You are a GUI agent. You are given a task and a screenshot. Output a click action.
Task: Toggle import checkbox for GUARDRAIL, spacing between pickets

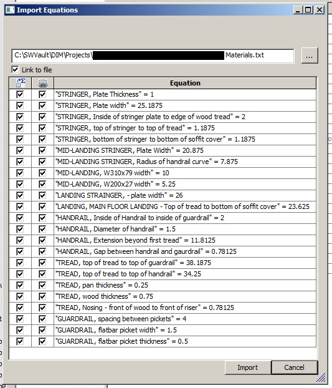(20, 319)
